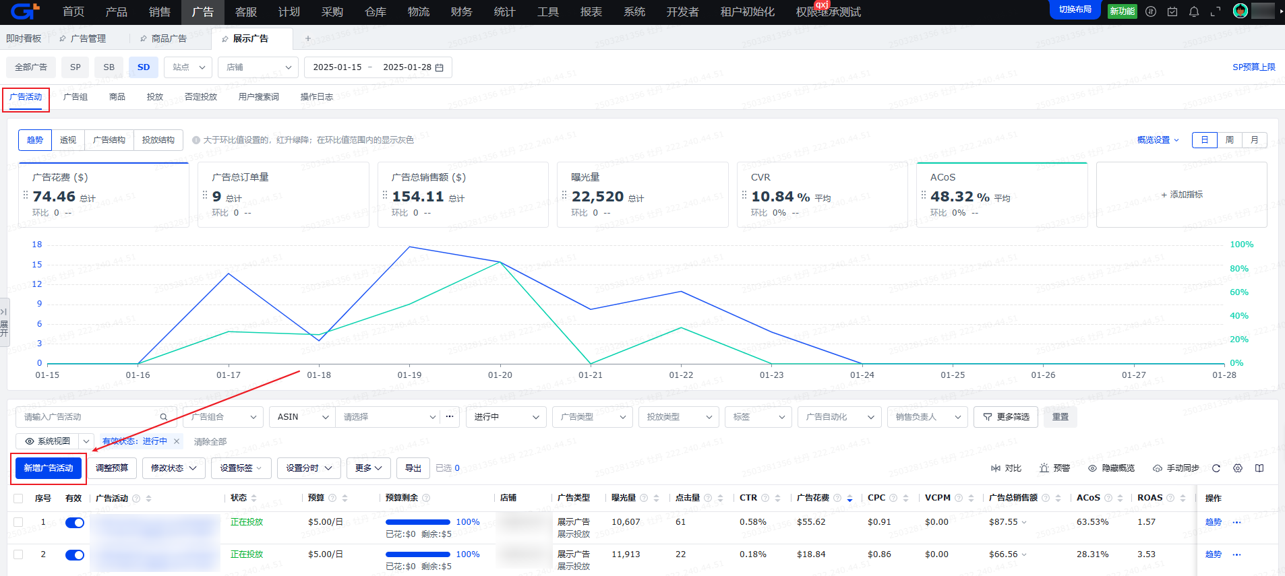Viewport: 1285px width, 576px height.
Task: Click the 请输入广告活动 search field
Action: [x=96, y=417]
